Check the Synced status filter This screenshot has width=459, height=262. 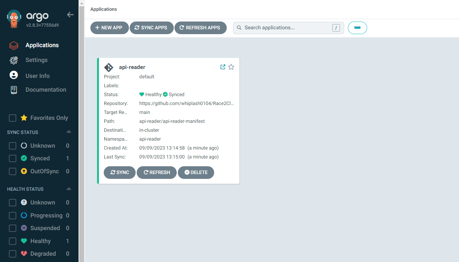12,158
